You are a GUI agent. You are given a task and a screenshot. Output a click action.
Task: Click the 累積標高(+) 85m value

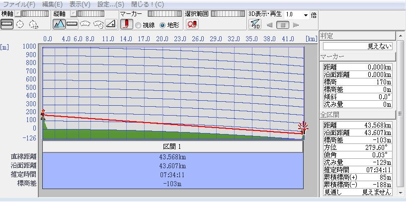tap(385, 177)
